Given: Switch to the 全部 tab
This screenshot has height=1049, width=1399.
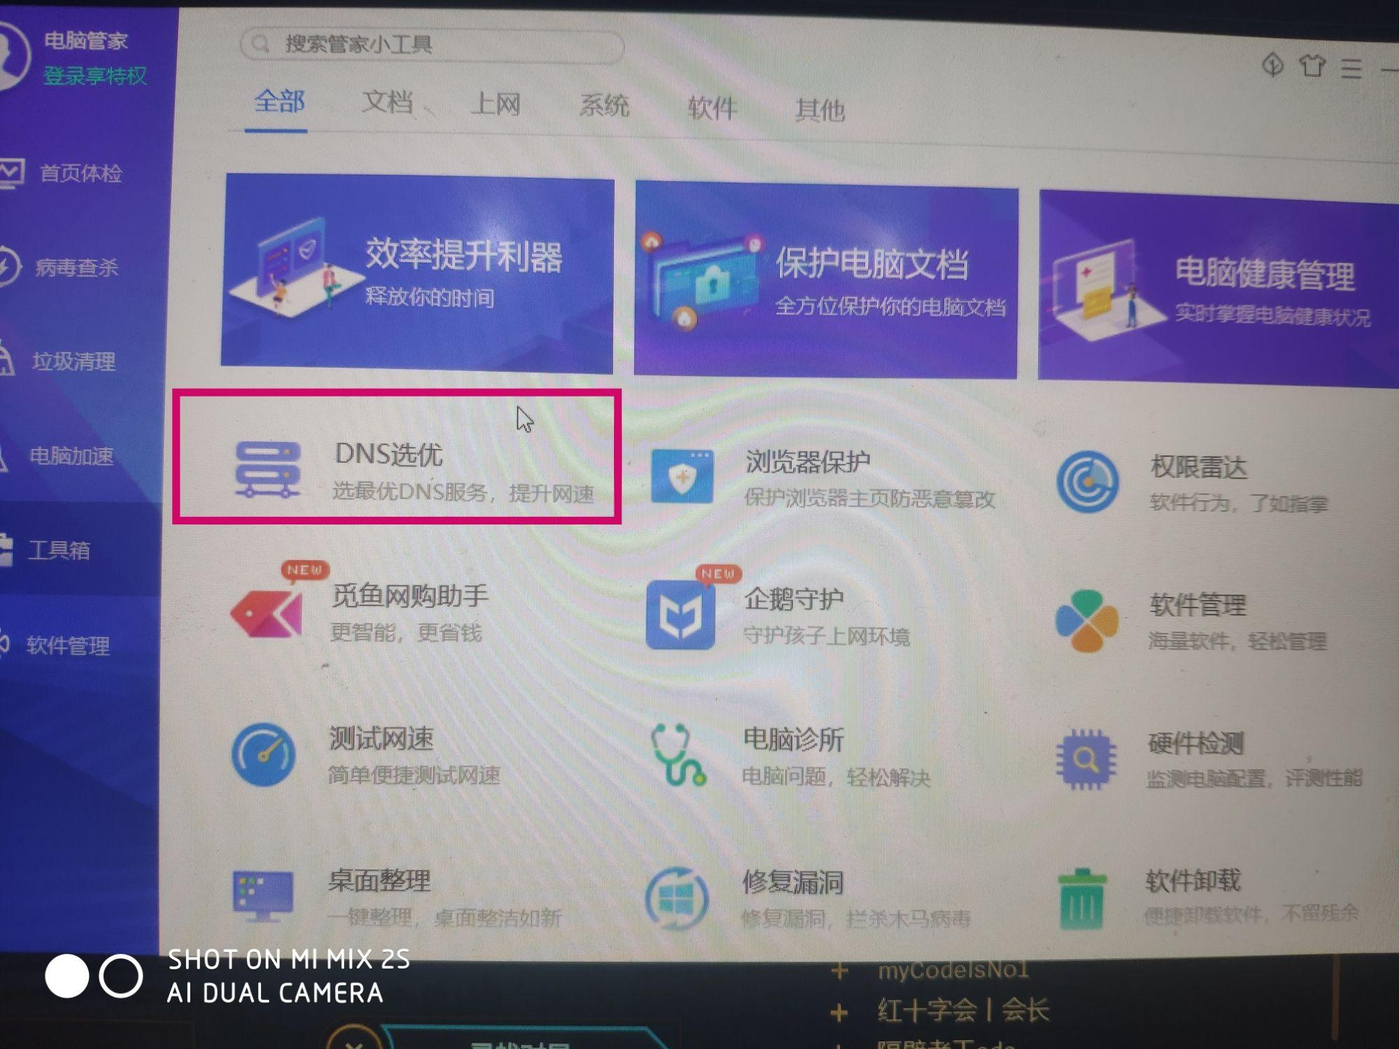Looking at the screenshot, I should coord(279,102).
